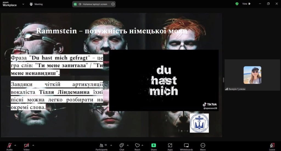Expand the React options arrow

tap(142, 145)
